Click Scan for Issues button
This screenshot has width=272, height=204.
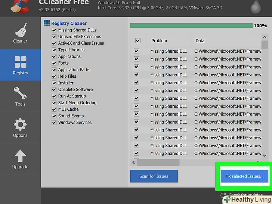pyautogui.click(x=154, y=176)
